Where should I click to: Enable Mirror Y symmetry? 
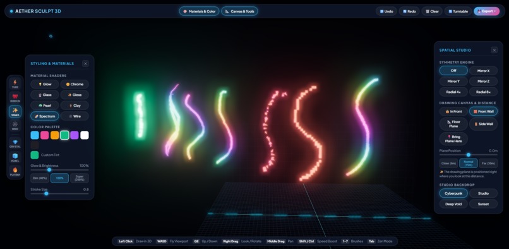tap(453, 82)
